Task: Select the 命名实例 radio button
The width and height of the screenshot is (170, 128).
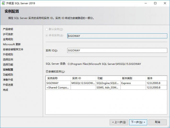Action: point(47,36)
